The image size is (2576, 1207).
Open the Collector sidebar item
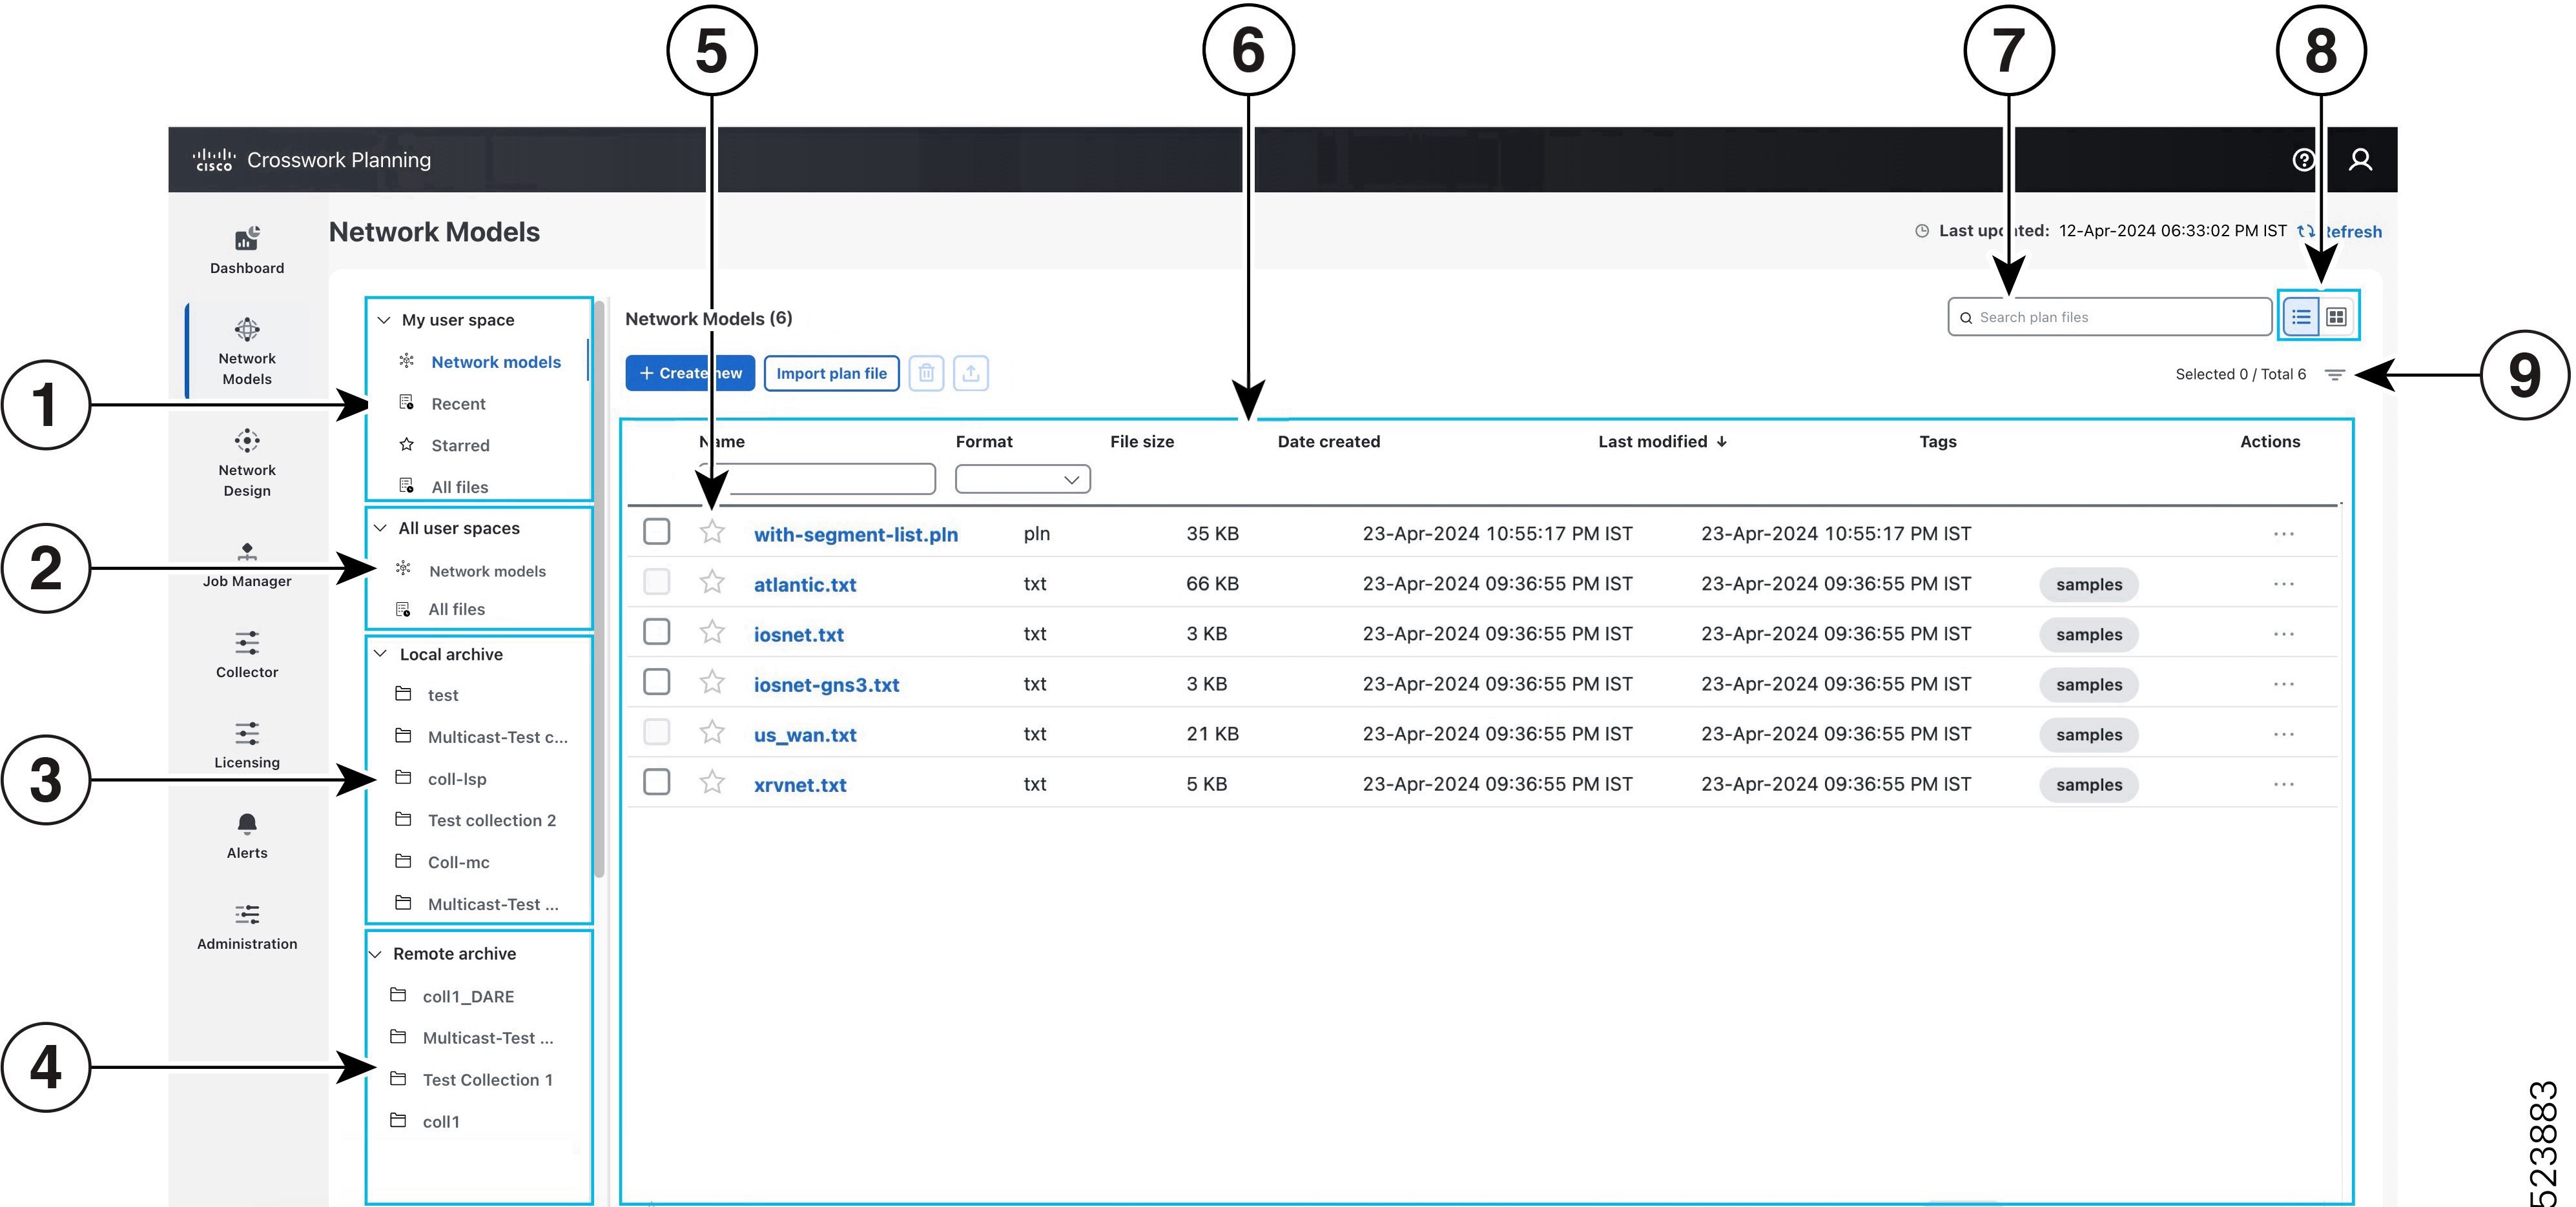click(247, 655)
